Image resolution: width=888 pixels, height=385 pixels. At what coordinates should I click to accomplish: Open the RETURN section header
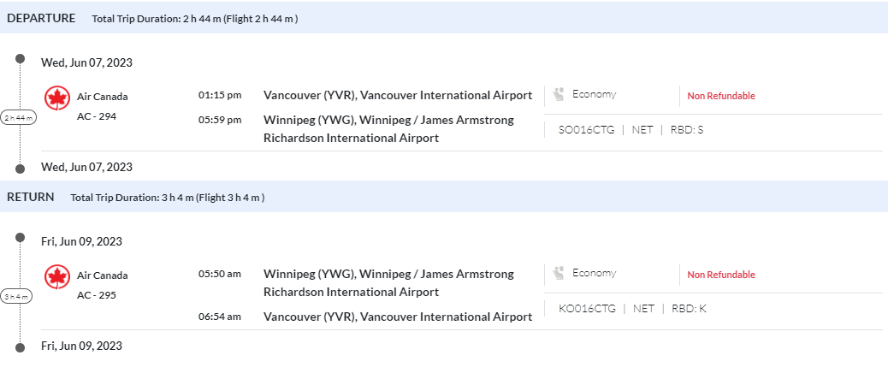tap(31, 197)
